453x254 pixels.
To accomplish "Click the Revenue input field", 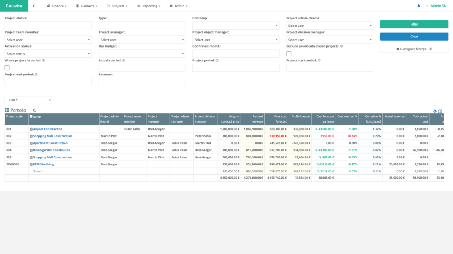I will pyautogui.click(x=142, y=82).
